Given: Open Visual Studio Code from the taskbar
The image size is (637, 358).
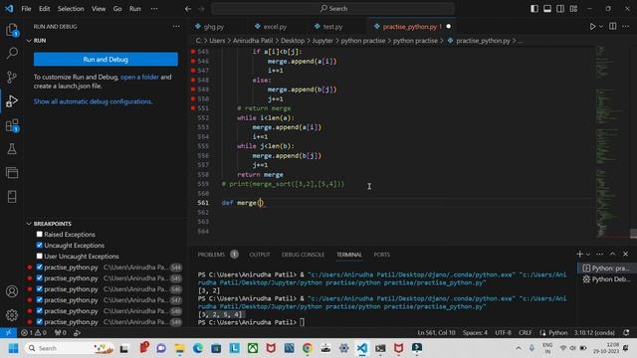Looking at the screenshot, I should 362,348.
